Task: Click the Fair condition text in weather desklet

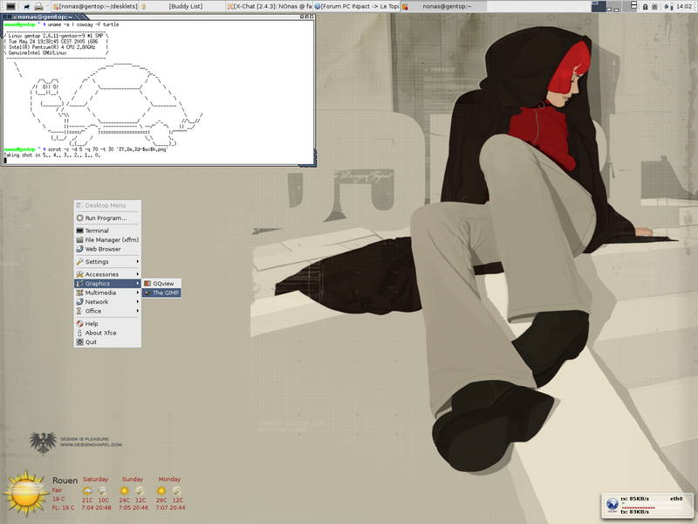Action: pyautogui.click(x=57, y=490)
